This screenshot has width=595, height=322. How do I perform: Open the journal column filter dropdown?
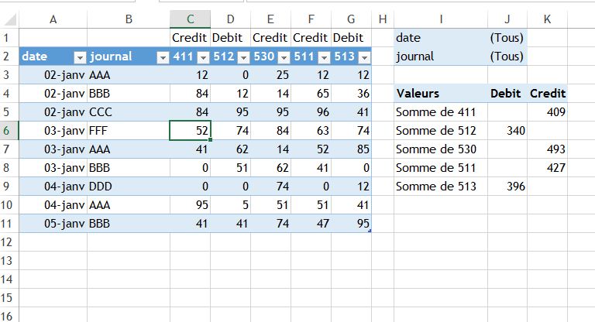click(163, 57)
